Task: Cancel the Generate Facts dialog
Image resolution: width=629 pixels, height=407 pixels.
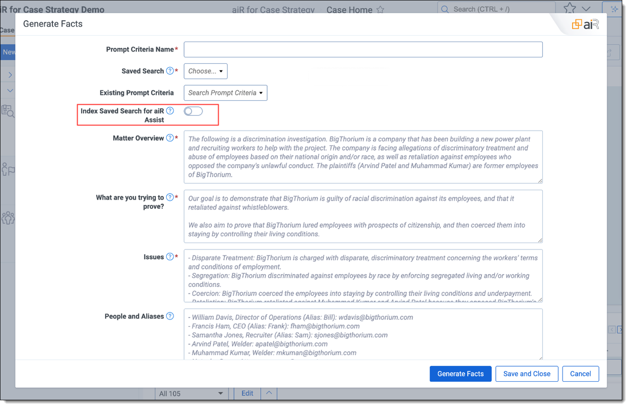Action: [x=580, y=374]
